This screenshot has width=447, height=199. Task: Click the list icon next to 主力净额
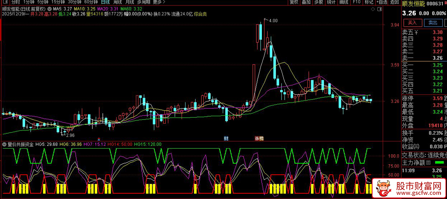tap(428, 163)
